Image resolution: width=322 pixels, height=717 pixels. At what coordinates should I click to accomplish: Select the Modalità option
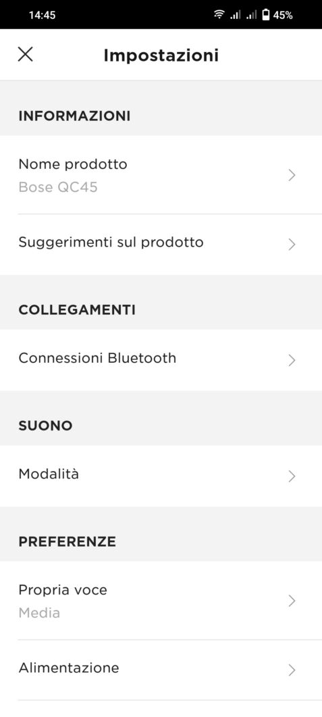coord(161,476)
